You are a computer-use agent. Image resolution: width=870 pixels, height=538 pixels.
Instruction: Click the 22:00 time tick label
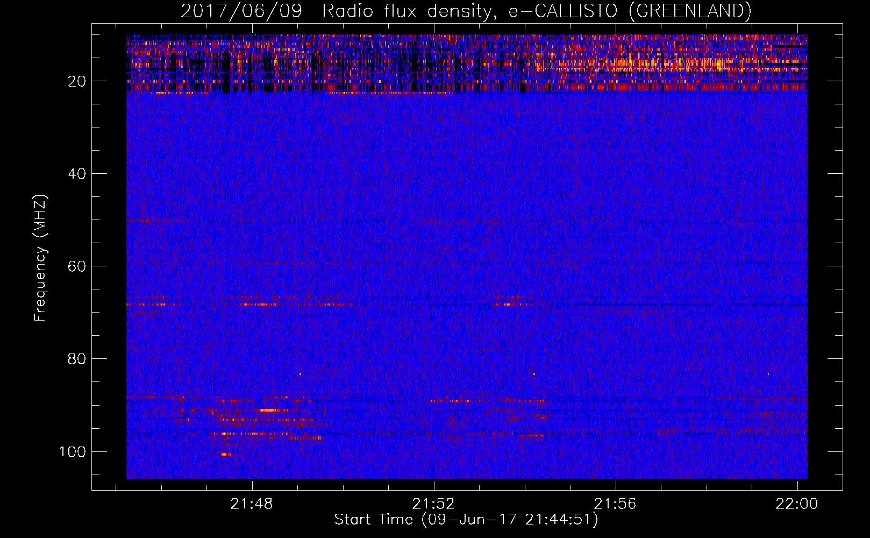796,504
